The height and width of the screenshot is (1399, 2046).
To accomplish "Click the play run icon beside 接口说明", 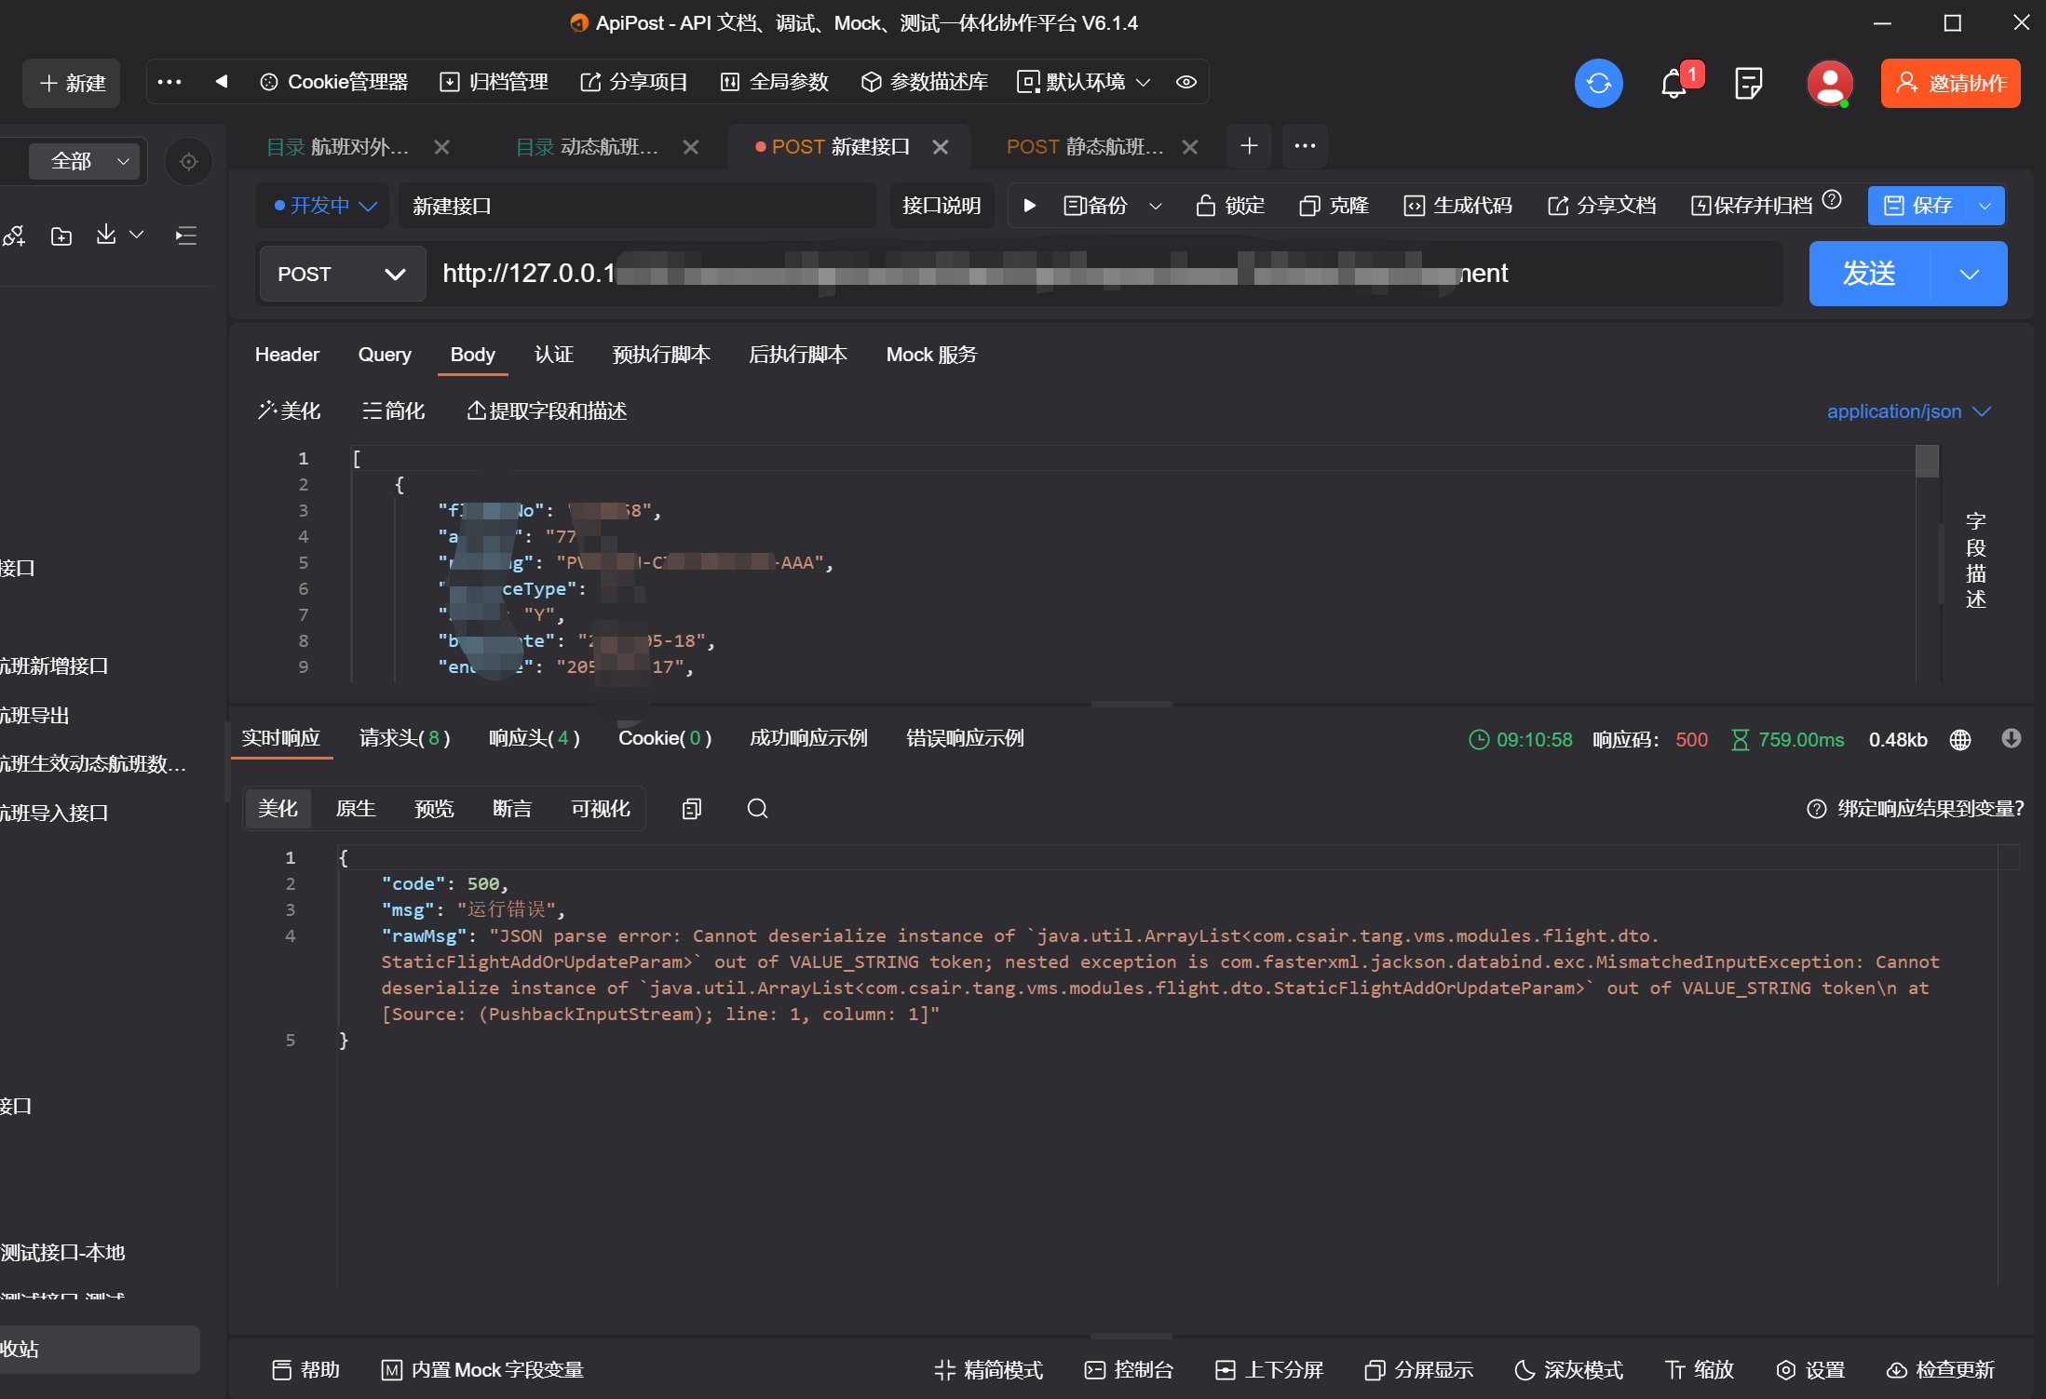I will 1029,205.
